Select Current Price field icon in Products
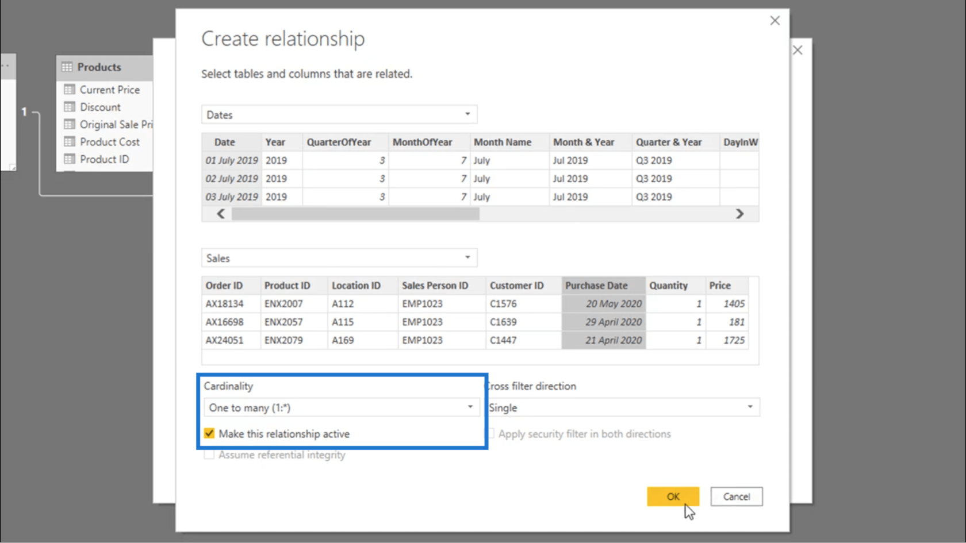Screen dimensions: 966x543 click(x=70, y=90)
